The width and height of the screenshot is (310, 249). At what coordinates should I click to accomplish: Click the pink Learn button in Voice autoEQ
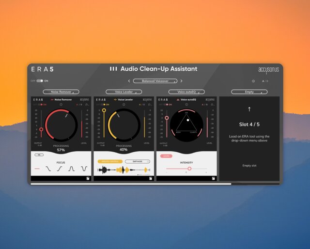click(166, 156)
